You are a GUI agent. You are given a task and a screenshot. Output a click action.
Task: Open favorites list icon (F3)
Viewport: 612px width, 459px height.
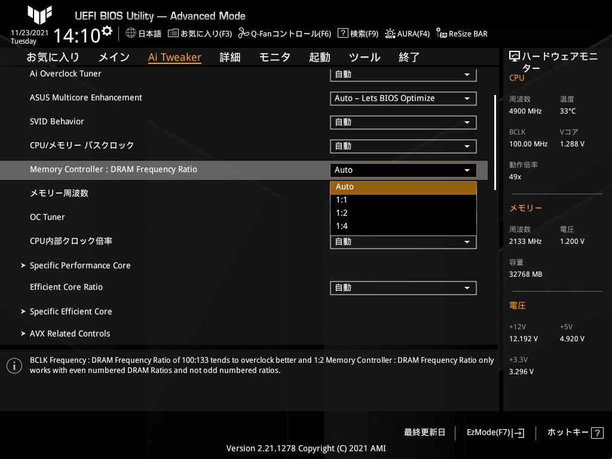173,33
